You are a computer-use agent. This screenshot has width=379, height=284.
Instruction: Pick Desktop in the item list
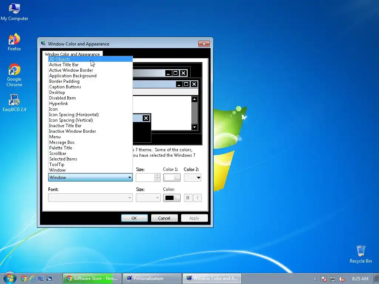[90, 92]
